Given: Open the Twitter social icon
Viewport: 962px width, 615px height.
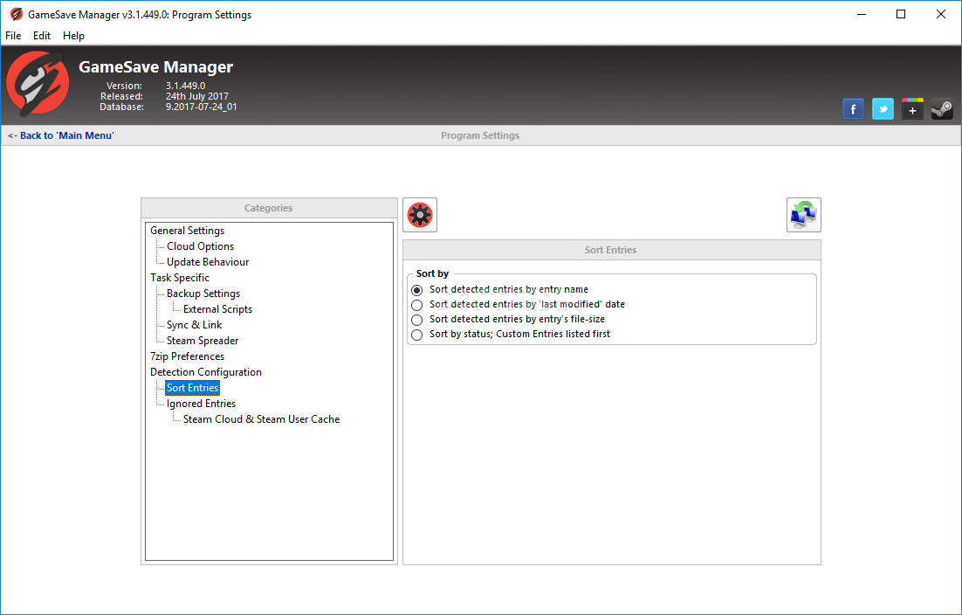Looking at the screenshot, I should pyautogui.click(x=883, y=109).
